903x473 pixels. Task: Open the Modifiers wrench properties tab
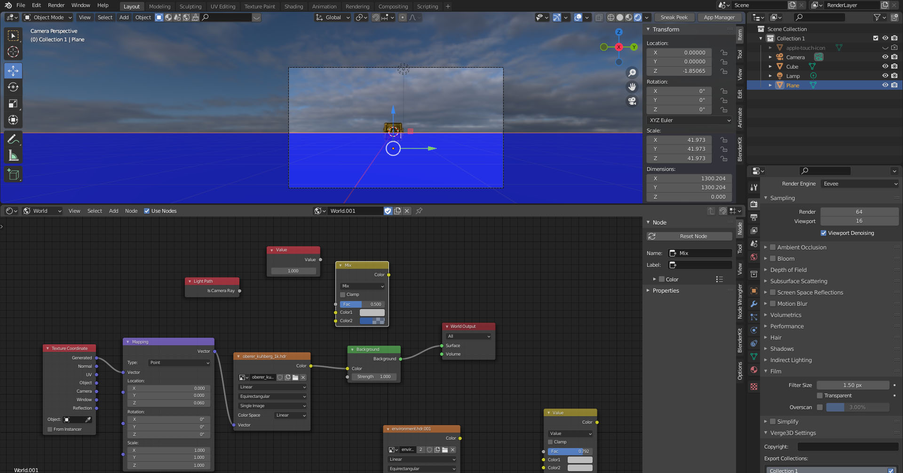click(x=754, y=304)
